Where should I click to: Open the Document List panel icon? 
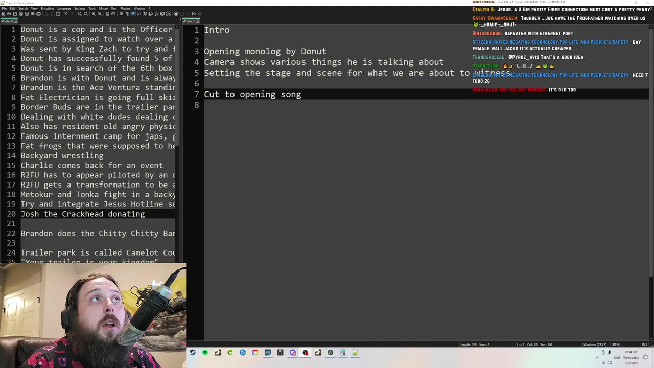(x=150, y=14)
